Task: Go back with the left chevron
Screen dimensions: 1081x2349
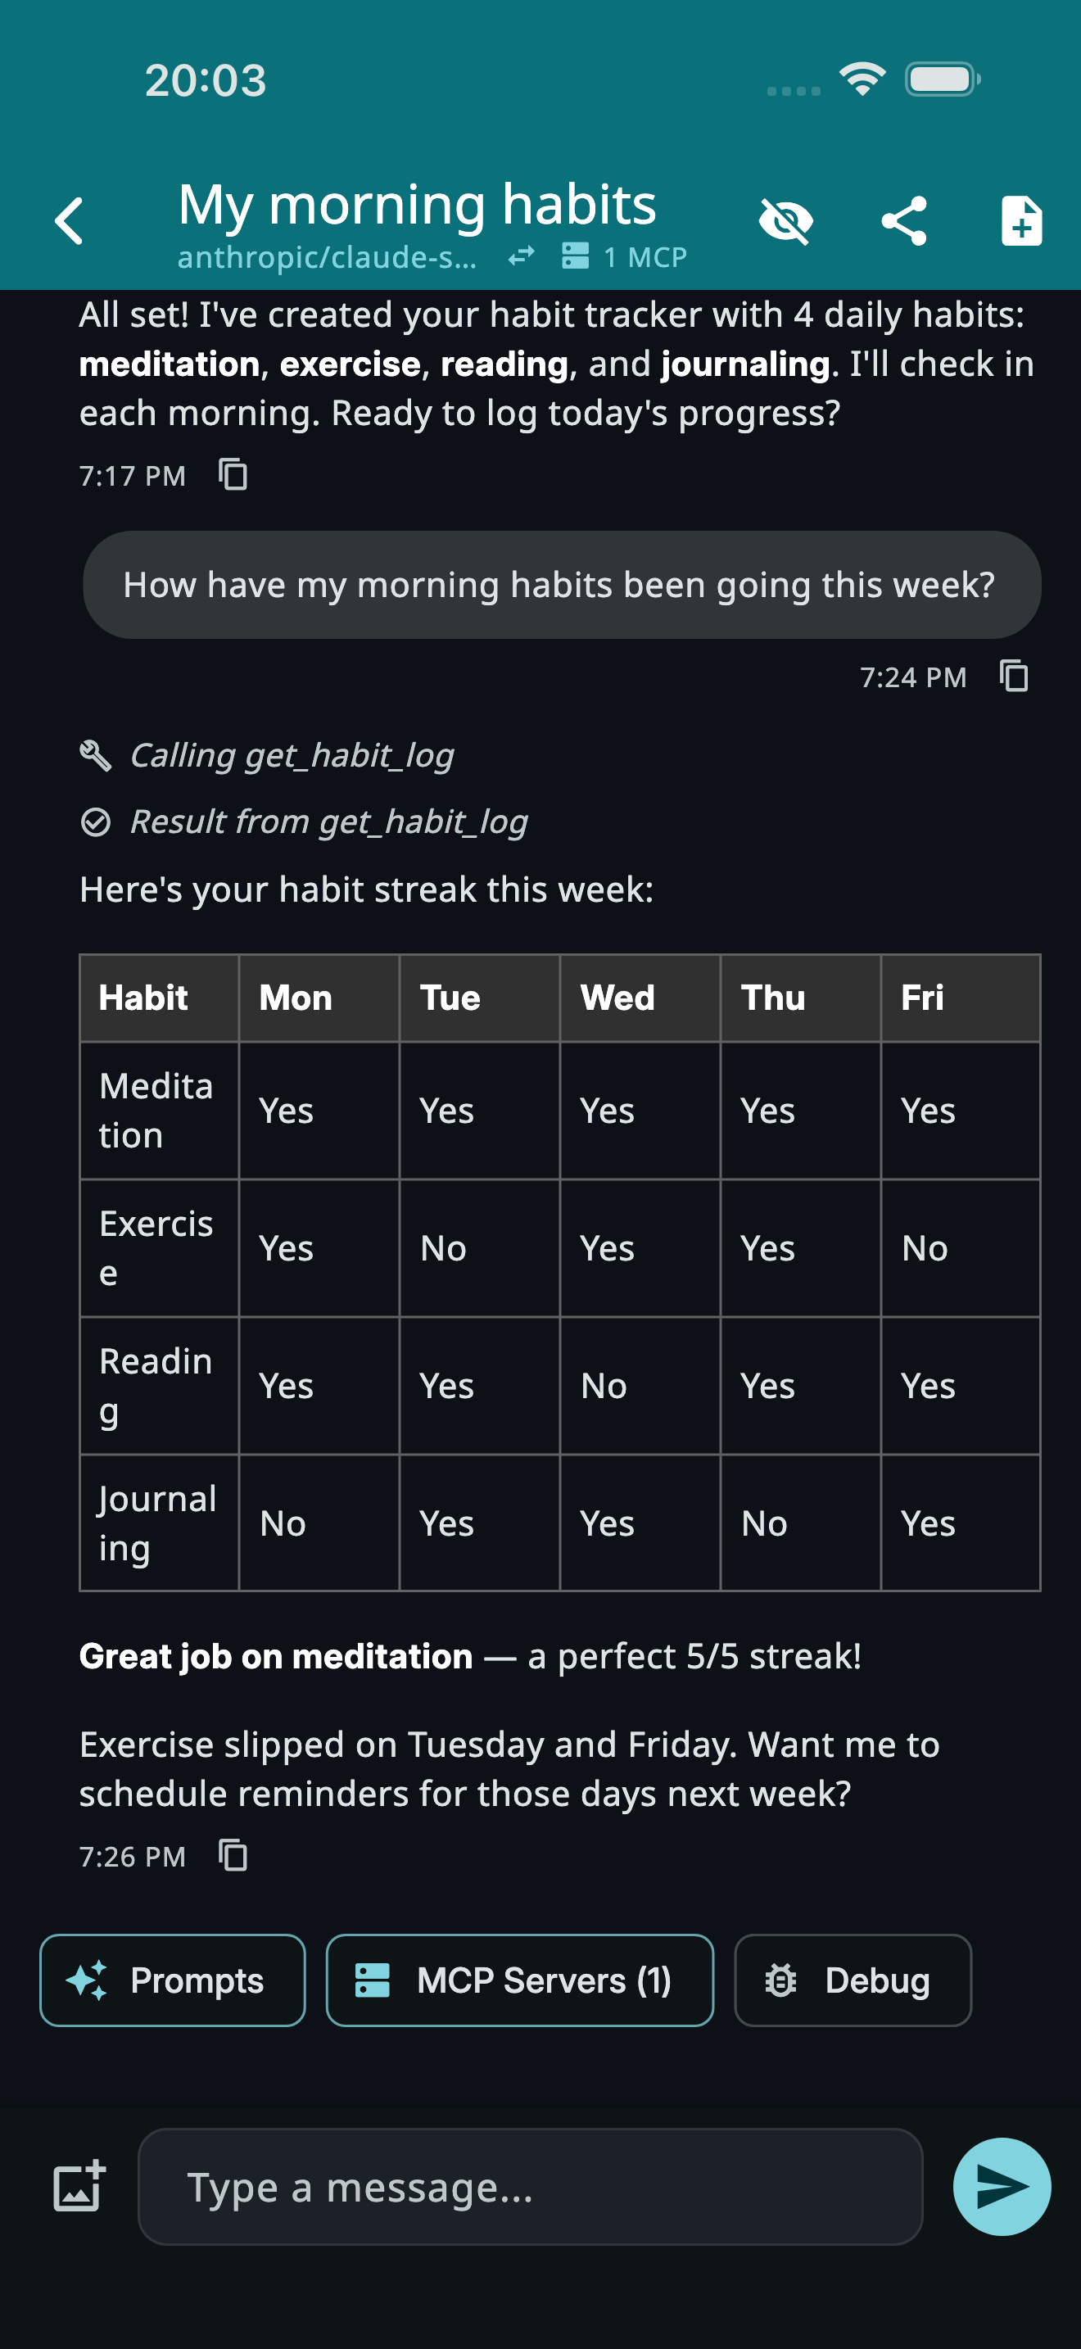Action: [x=68, y=219]
